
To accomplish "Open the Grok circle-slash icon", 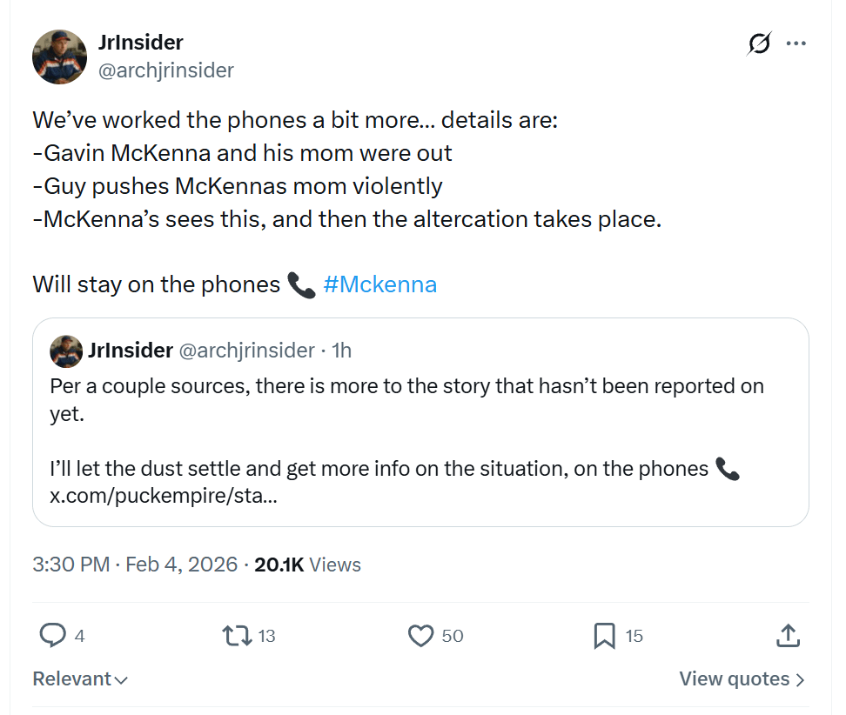I will pyautogui.click(x=759, y=43).
